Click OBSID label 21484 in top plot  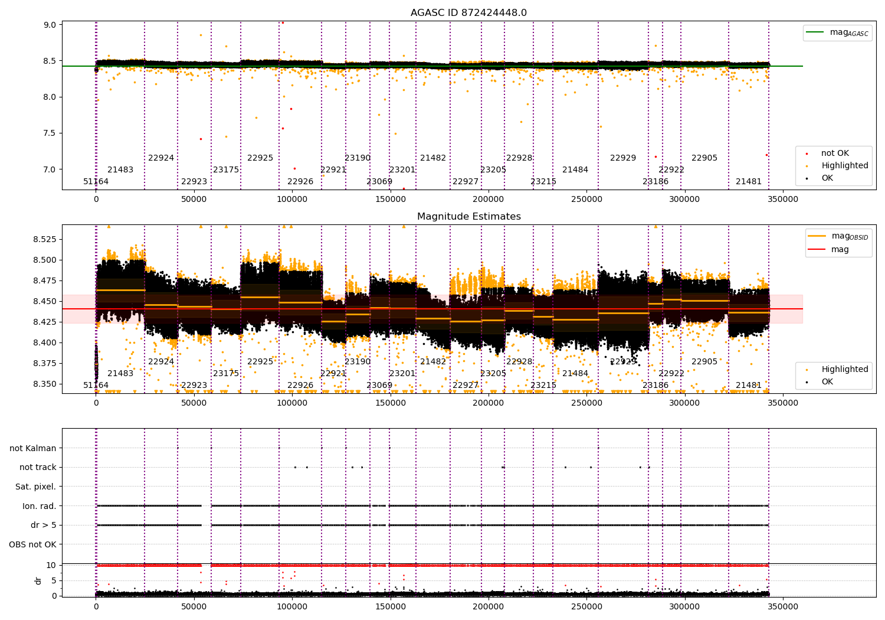click(575, 170)
